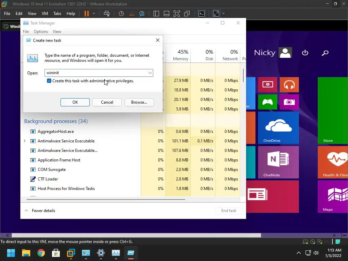Open VMware Edit menu
Image resolution: width=348 pixels, height=261 pixels.
coord(19,14)
